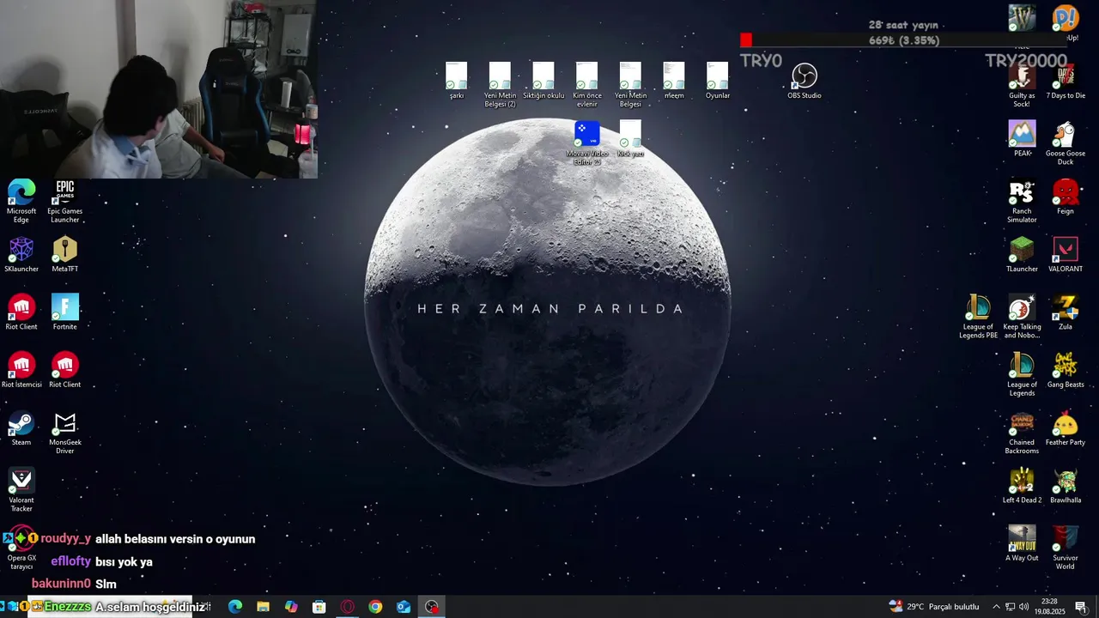Select the Riot İstemcisi desktop icon
The height and width of the screenshot is (618, 1099).
(x=21, y=370)
